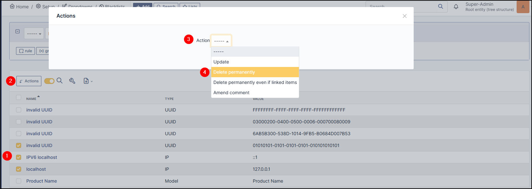This screenshot has width=532, height=189.
Task: Collapse the search criteria panel icon
Action: click(x=18, y=31)
